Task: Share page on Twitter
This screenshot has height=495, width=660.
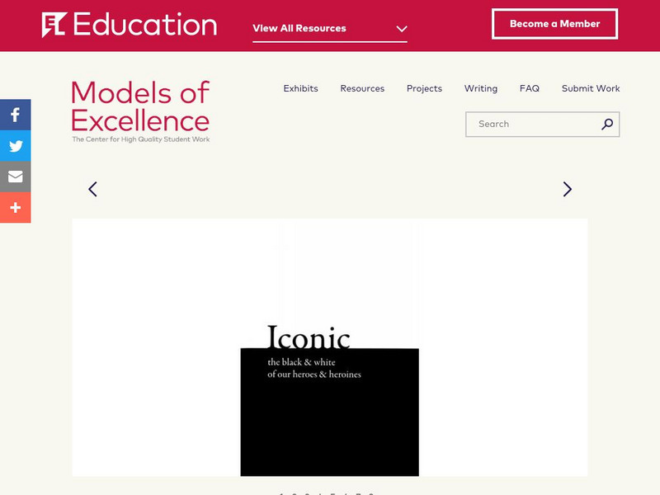Action: pos(15,146)
